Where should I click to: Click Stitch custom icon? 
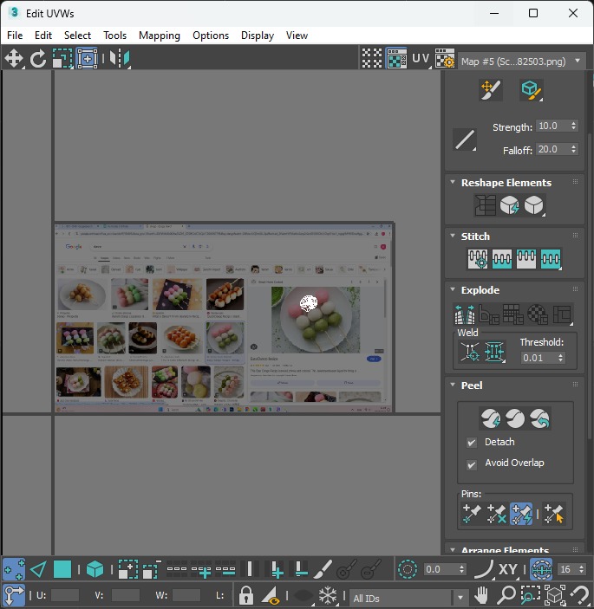pos(551,259)
